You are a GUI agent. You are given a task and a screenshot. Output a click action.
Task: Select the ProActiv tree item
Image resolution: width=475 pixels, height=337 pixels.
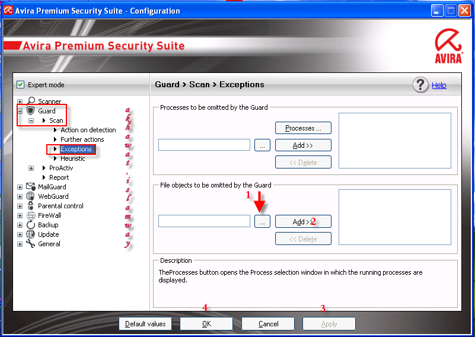click(x=61, y=168)
